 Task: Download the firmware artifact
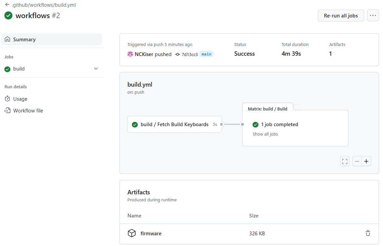pos(151,234)
